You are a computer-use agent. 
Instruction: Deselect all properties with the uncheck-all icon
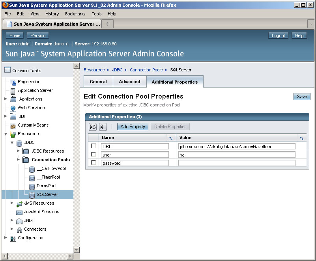(103, 127)
